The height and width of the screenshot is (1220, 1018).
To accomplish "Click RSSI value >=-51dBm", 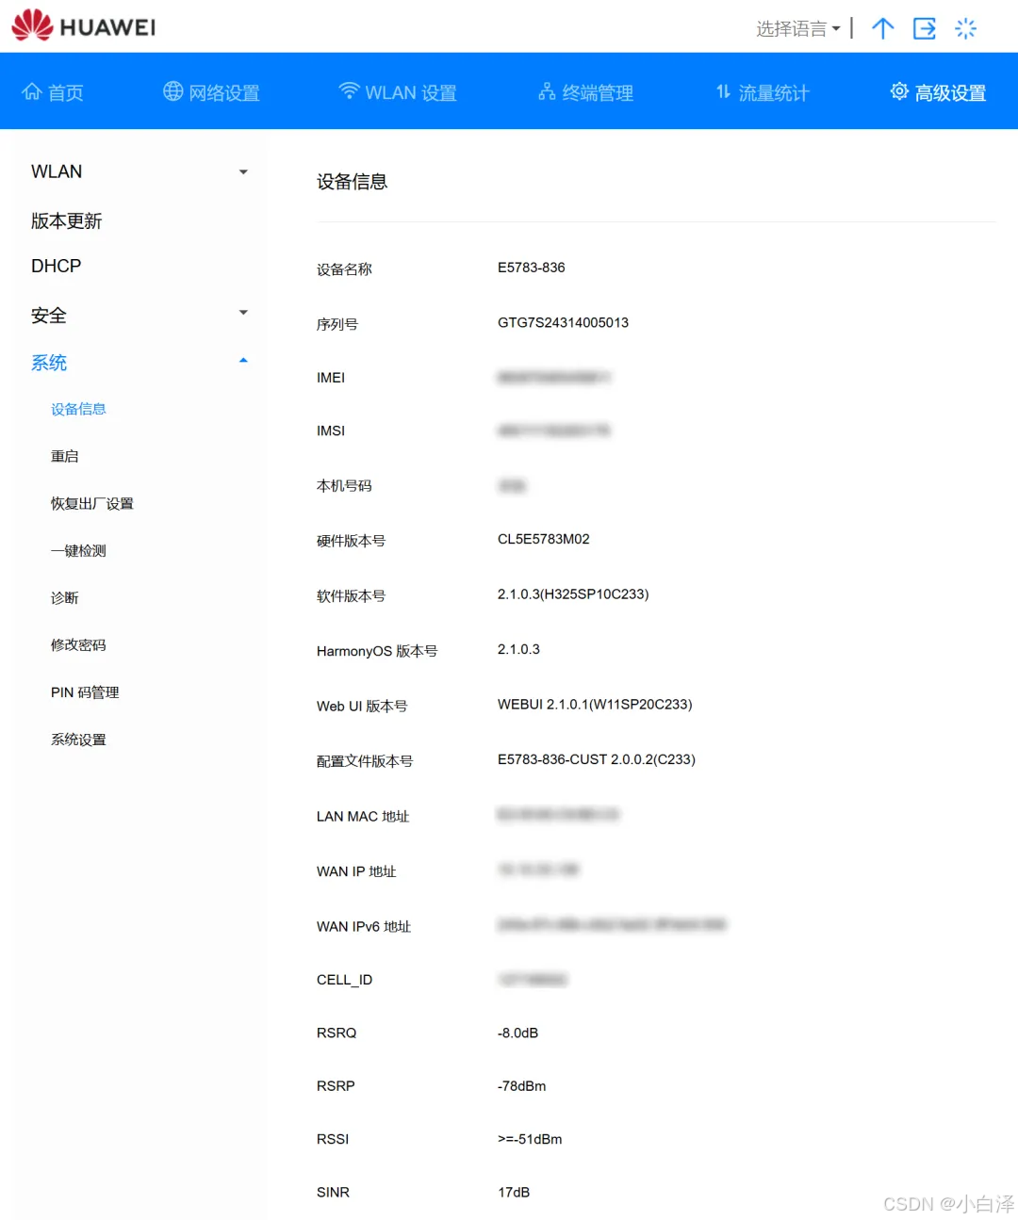I will coord(530,1139).
